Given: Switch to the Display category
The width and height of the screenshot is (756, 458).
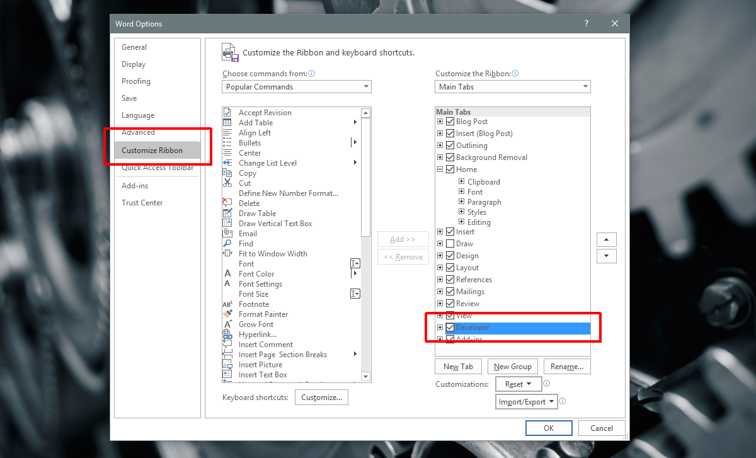Looking at the screenshot, I should [134, 64].
